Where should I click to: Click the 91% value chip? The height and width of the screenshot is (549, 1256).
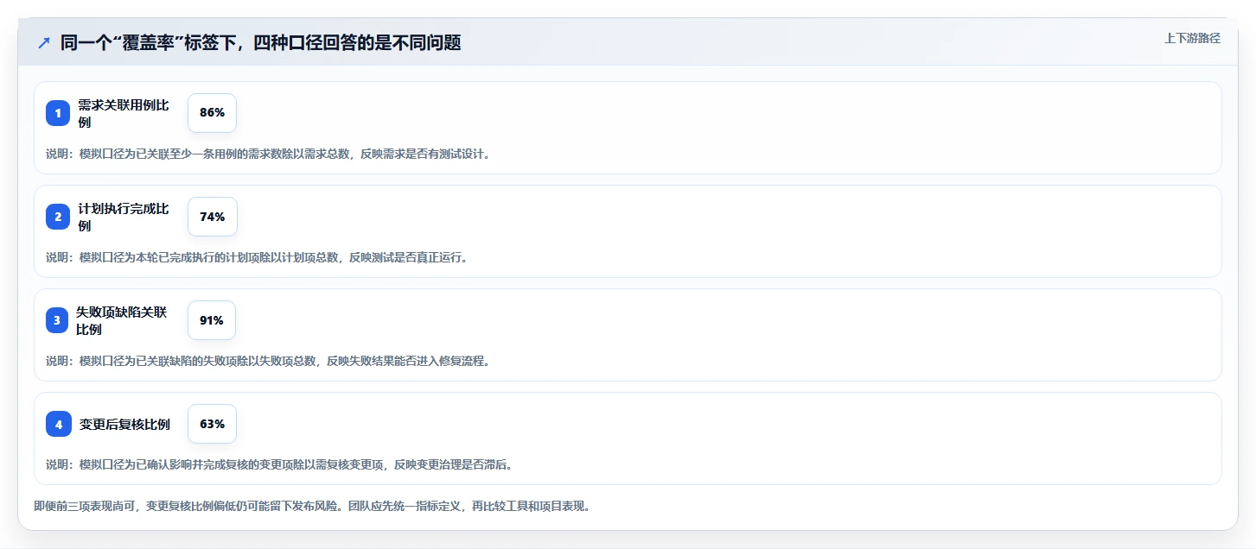(x=212, y=320)
